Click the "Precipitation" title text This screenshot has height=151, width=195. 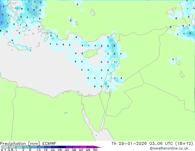coord(13,144)
